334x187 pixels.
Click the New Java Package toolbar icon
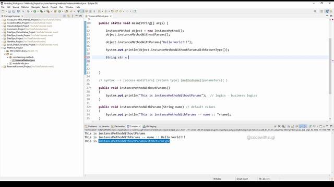[x=55, y=11]
